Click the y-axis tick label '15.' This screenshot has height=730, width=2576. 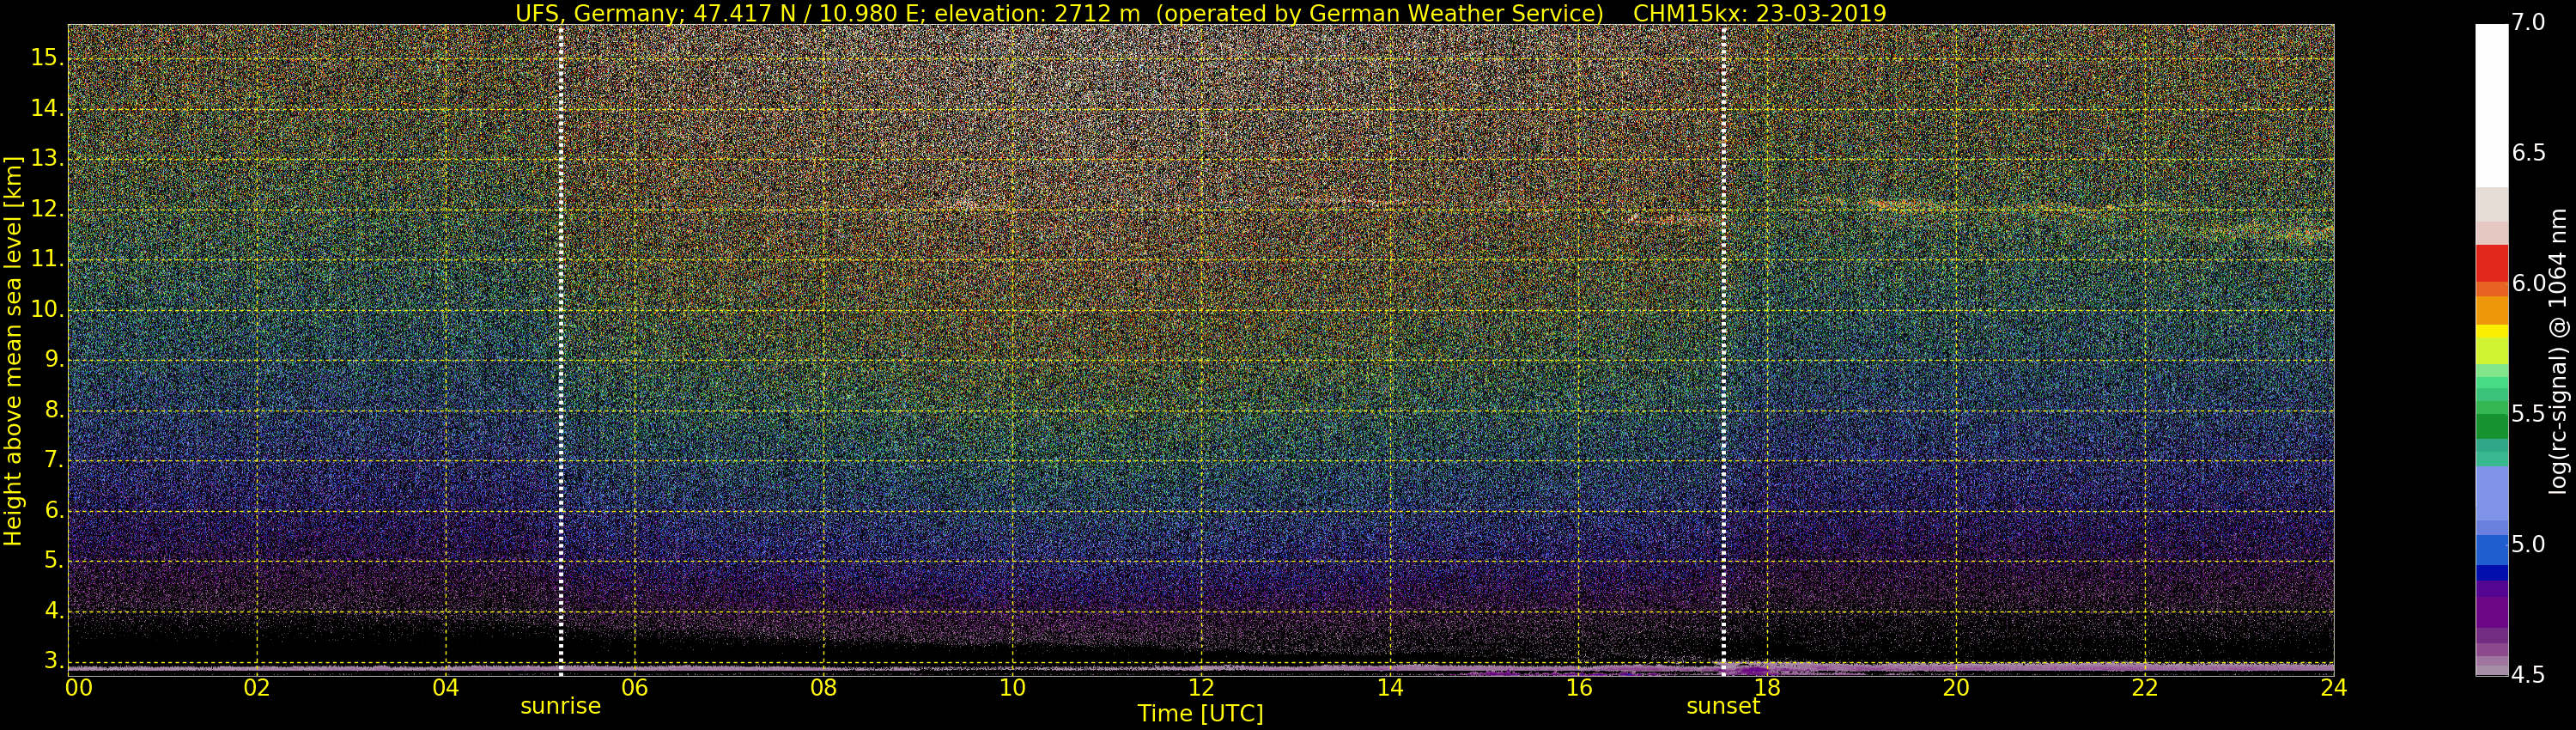click(x=46, y=58)
